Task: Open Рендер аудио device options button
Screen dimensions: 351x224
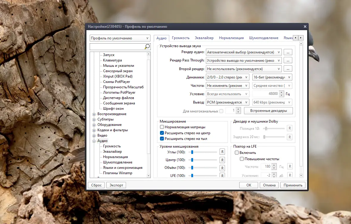Action: click(x=288, y=52)
